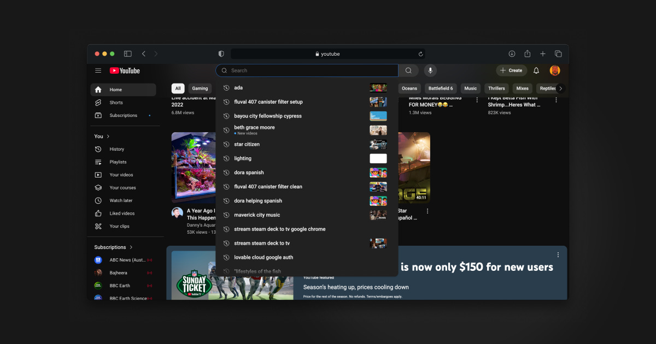Select the Music category chip
The image size is (656, 344).
pyautogui.click(x=471, y=88)
